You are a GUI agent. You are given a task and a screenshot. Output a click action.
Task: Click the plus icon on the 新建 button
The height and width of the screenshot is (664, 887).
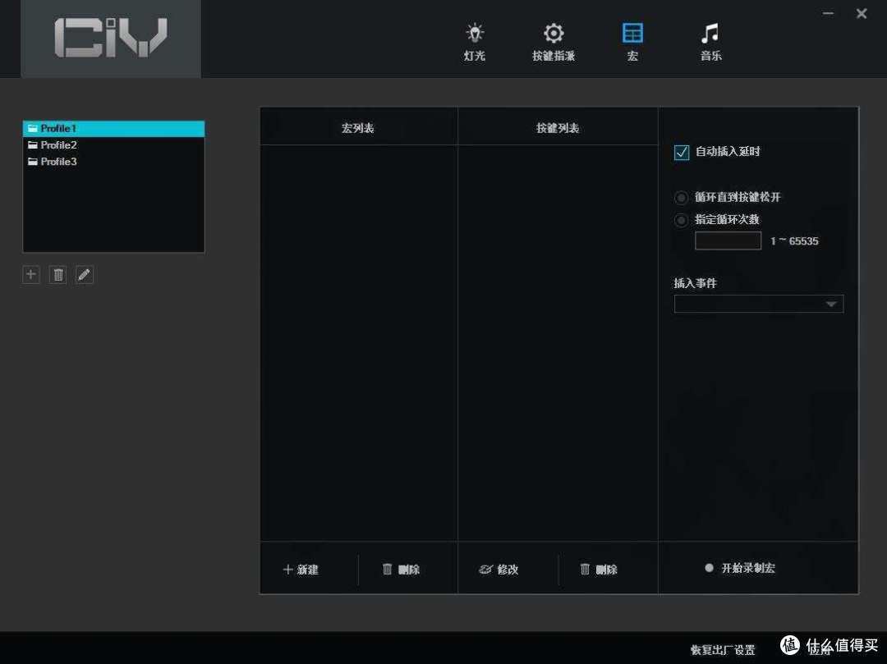coord(288,569)
